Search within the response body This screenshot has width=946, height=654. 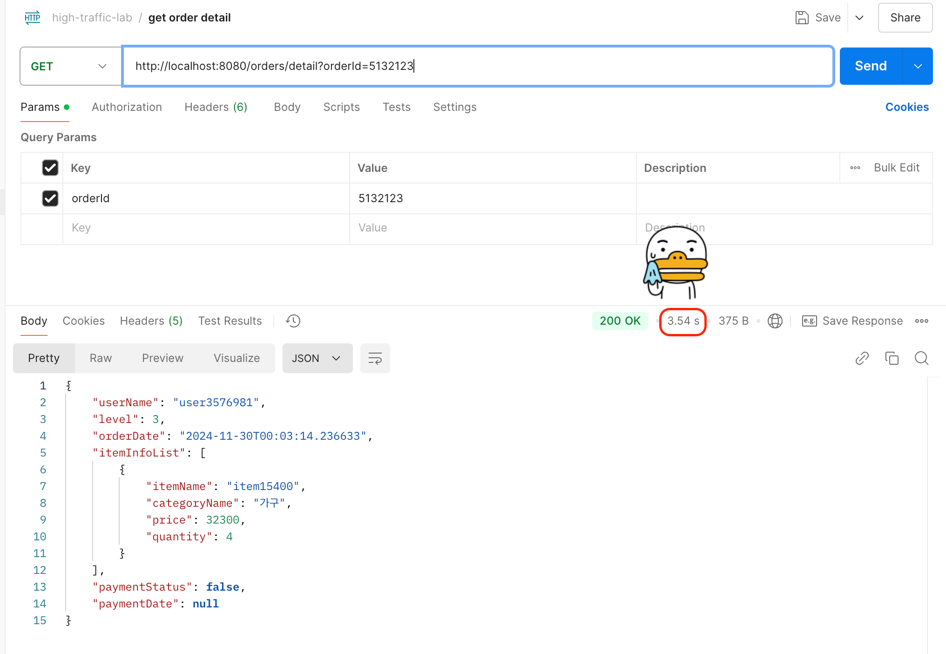(921, 358)
